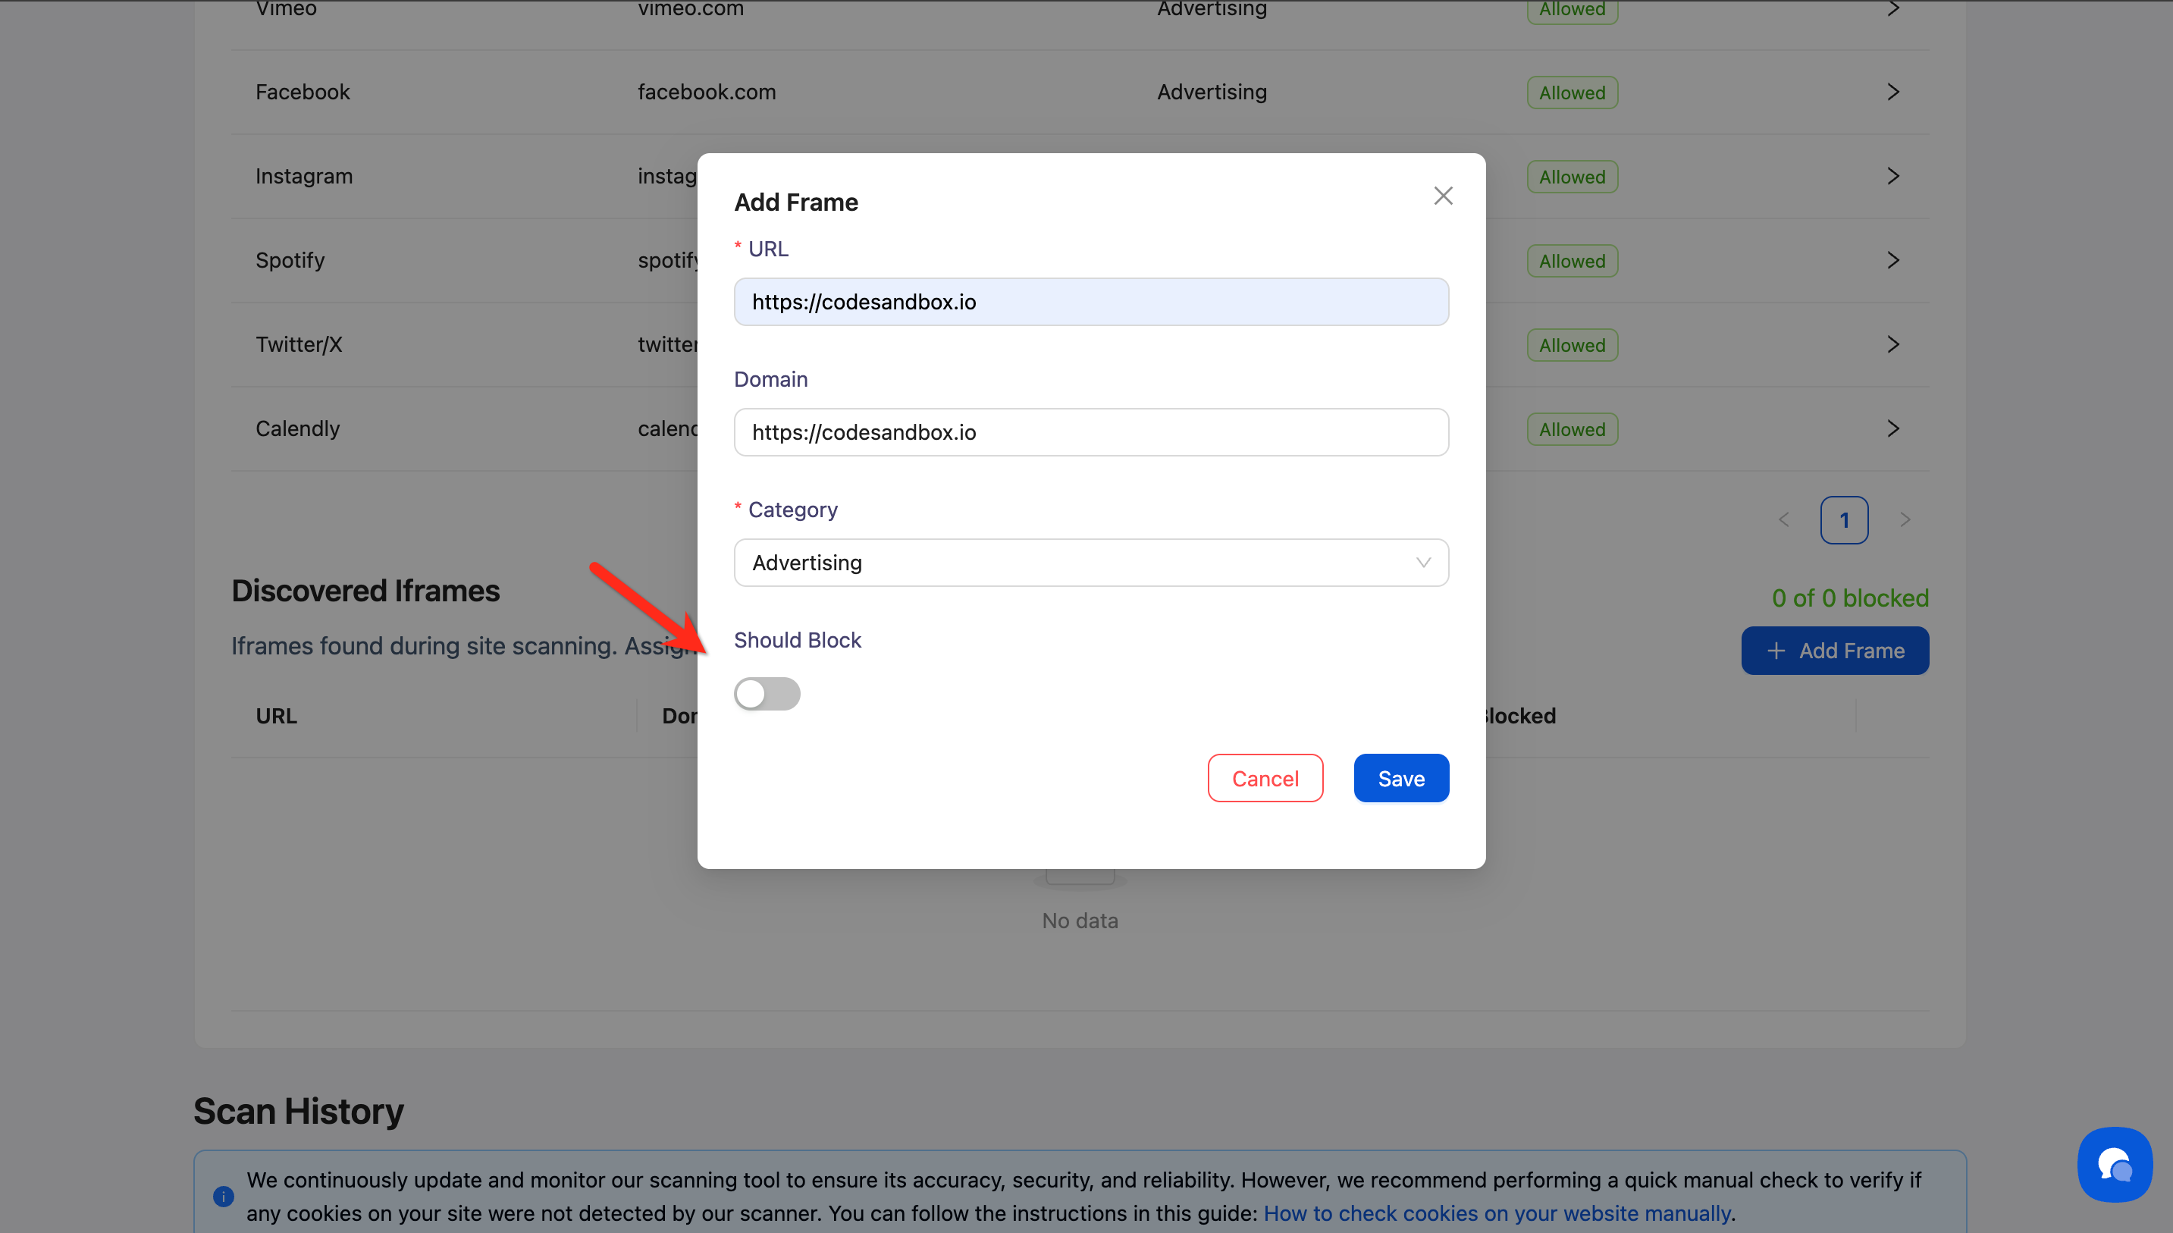2173x1233 pixels.
Task: Expand the Instagram row chevron
Action: [x=1892, y=176]
